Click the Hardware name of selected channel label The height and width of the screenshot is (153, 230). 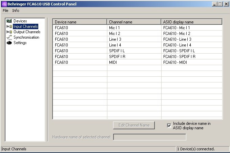tap(82, 137)
